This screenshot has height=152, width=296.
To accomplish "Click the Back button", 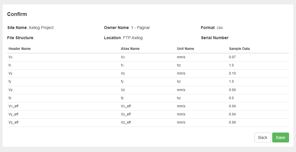I will [x=263, y=137].
